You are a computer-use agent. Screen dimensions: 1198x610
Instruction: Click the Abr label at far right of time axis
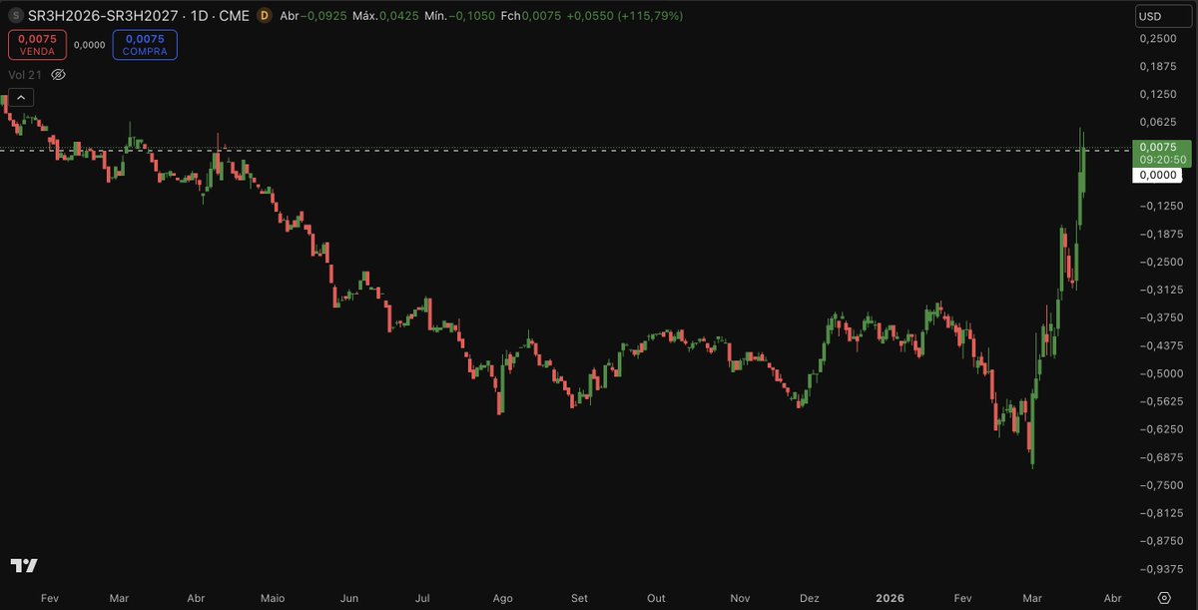click(x=1114, y=598)
